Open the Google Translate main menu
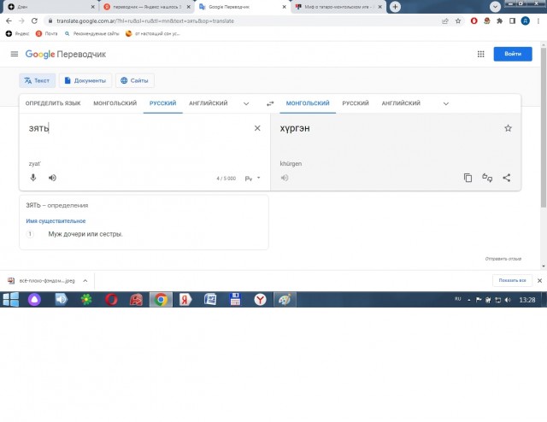547x422 pixels. (15, 54)
